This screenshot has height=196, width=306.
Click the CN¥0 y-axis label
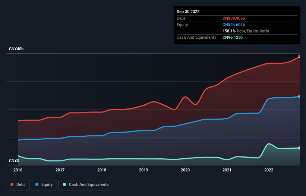(x=14, y=161)
